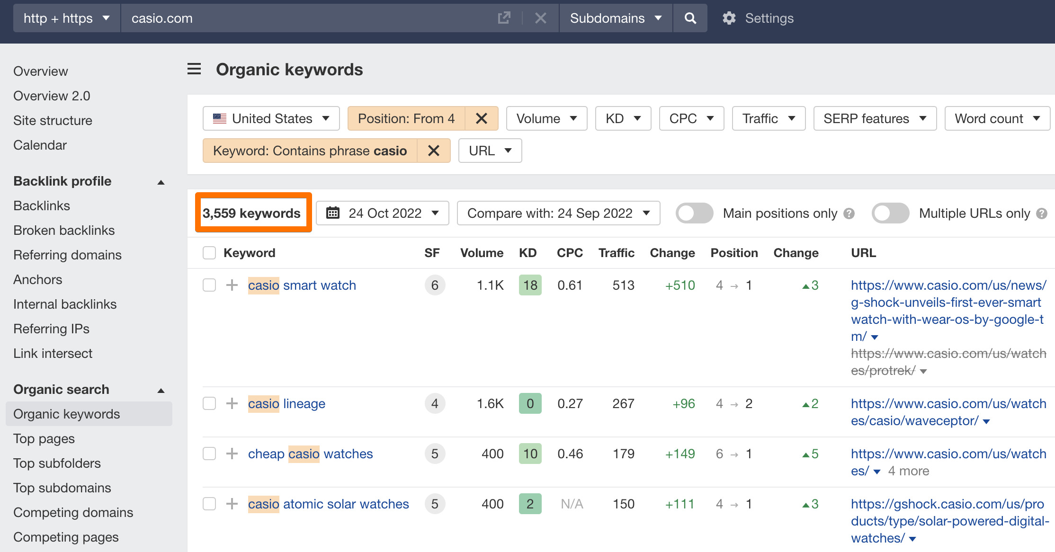The height and width of the screenshot is (552, 1055).
Task: Open the calendar icon for date selection
Action: pos(333,213)
